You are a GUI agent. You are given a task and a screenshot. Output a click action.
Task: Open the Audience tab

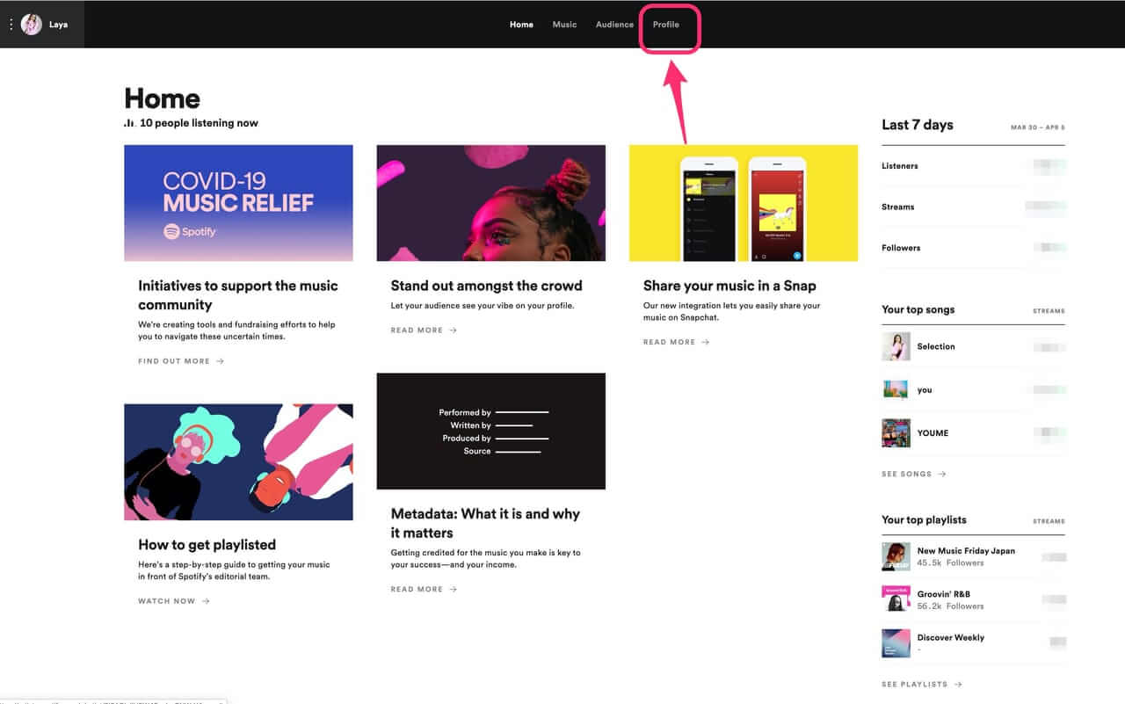(614, 25)
